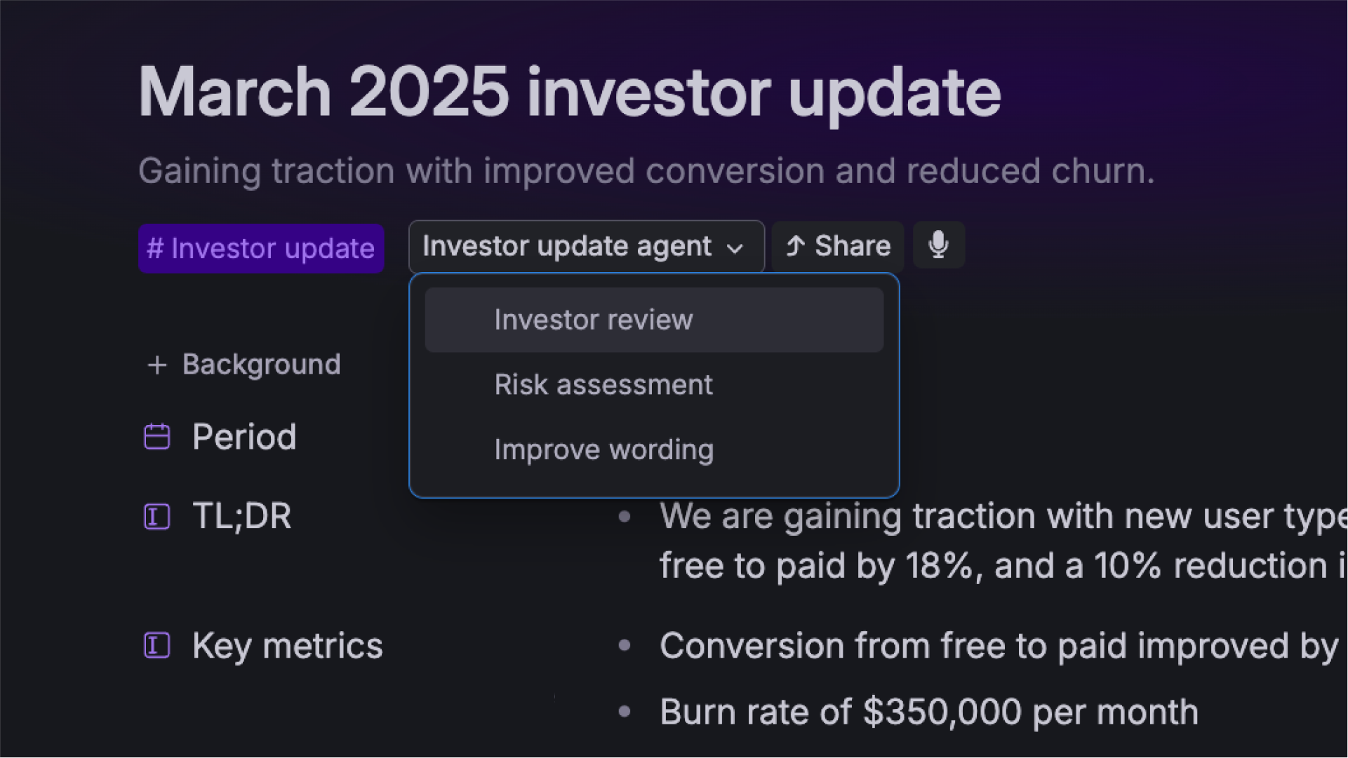The width and height of the screenshot is (1348, 758).
Task: Choose Risk assessment from the menu
Action: coord(654,385)
